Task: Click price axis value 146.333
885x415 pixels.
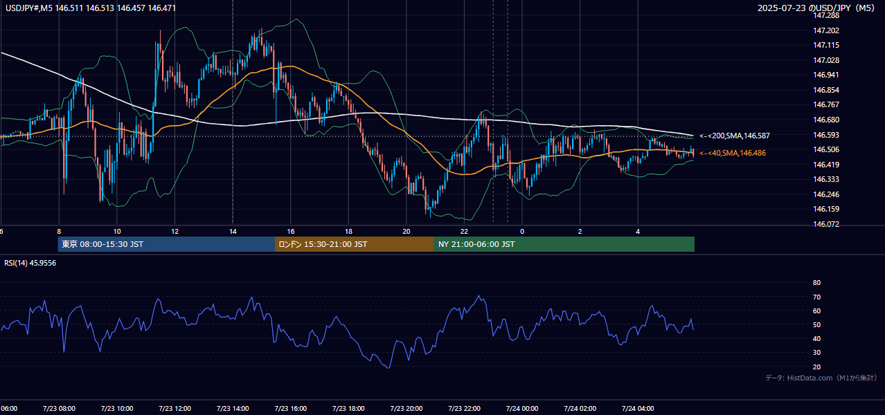Action: click(x=826, y=179)
